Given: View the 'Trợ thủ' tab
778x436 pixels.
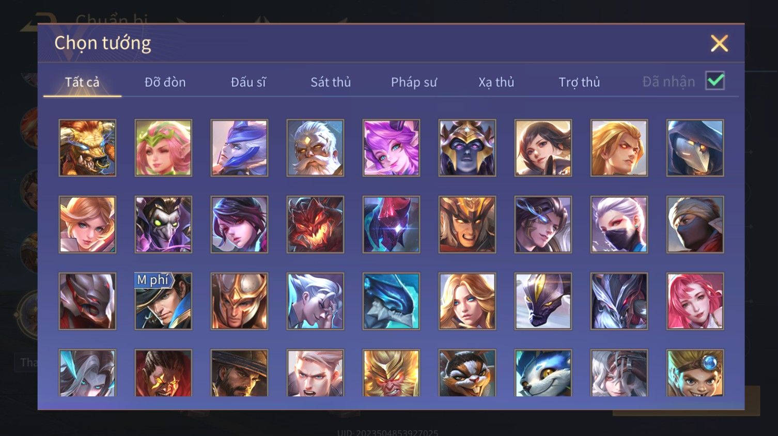Looking at the screenshot, I should [x=579, y=82].
